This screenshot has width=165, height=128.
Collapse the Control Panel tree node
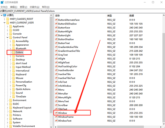point(7,37)
